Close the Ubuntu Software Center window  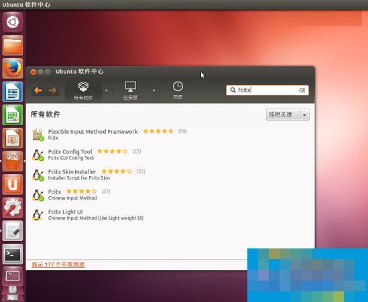[34, 72]
